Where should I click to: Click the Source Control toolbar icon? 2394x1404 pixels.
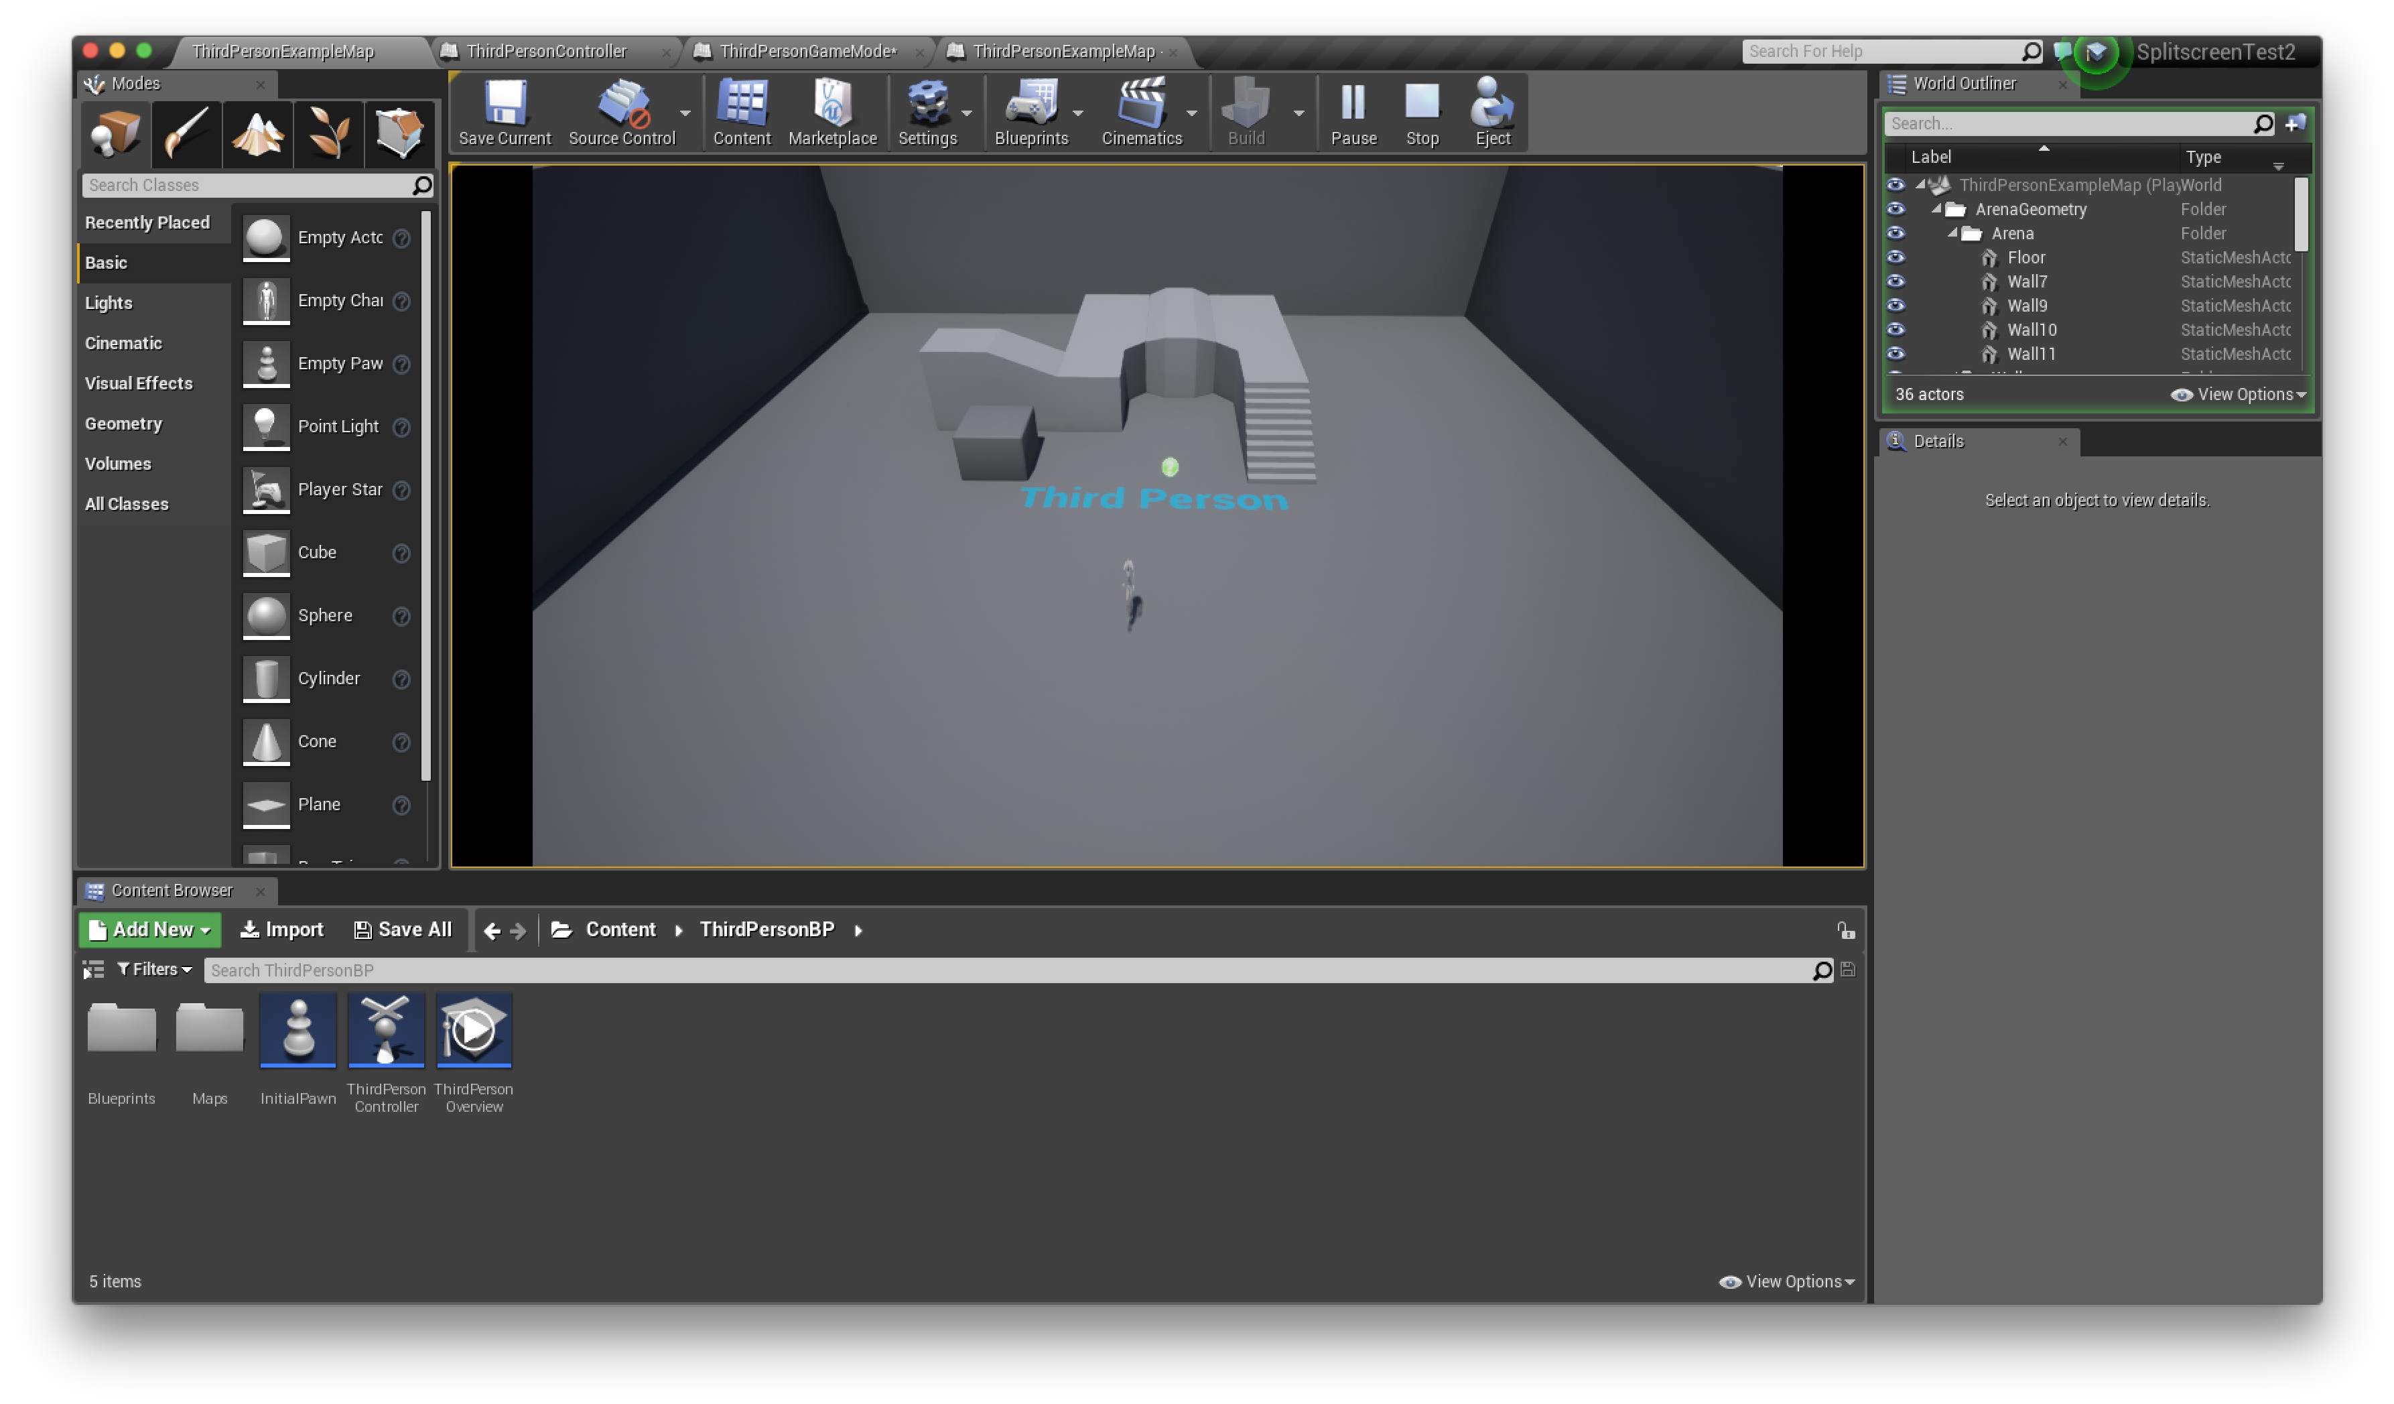point(622,112)
